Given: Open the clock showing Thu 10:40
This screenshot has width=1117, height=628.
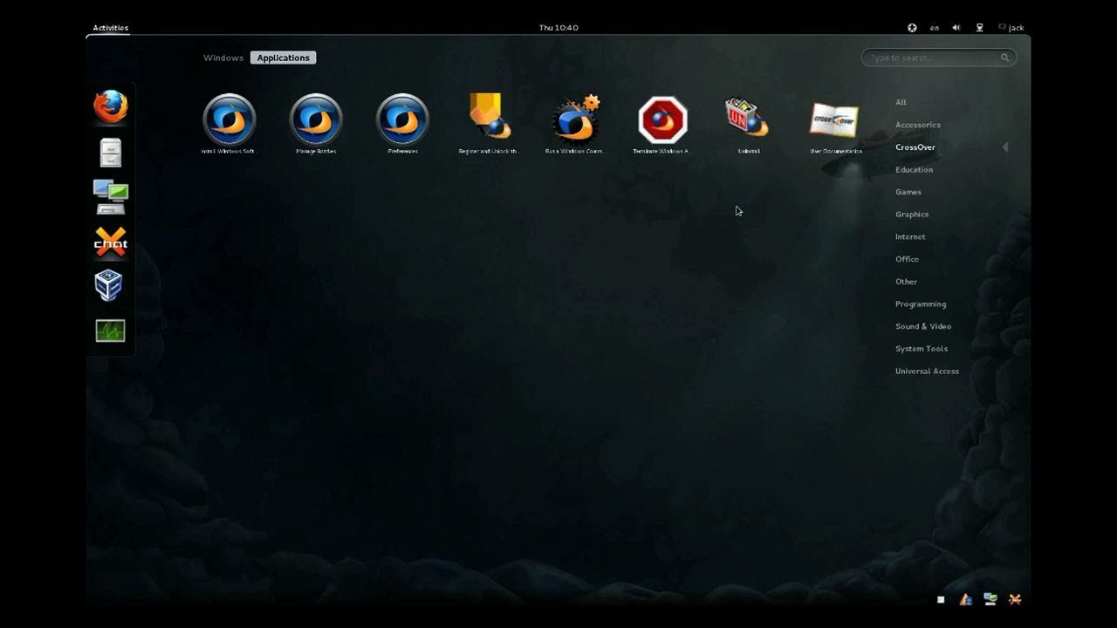Looking at the screenshot, I should pos(558,28).
